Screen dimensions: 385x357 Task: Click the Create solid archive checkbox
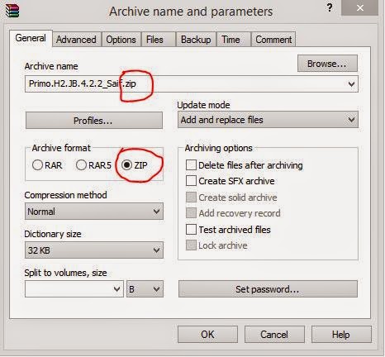191,198
